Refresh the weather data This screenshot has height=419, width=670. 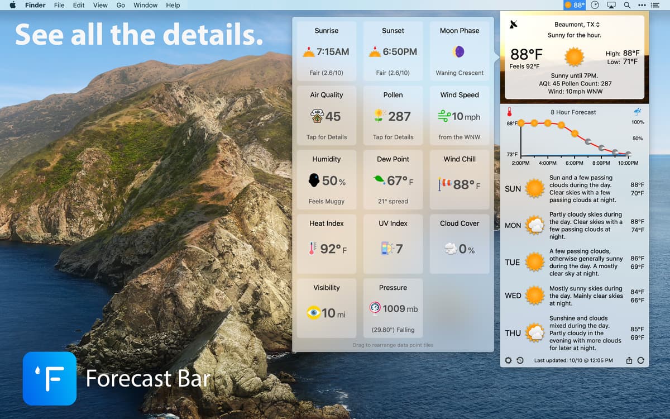tap(640, 360)
